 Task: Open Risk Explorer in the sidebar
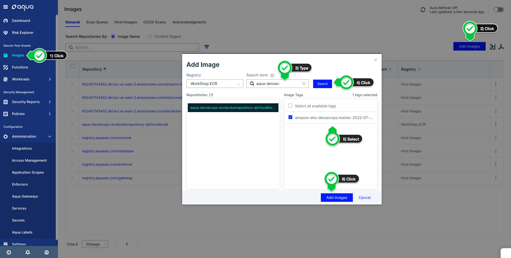pos(23,32)
